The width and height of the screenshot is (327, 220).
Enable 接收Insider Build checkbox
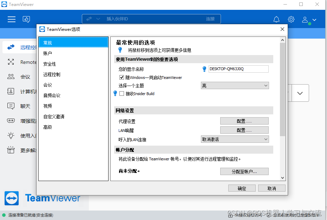coord(122,94)
